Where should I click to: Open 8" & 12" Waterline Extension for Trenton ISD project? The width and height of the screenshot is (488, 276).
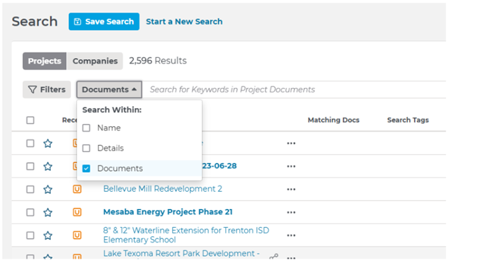tap(186, 235)
